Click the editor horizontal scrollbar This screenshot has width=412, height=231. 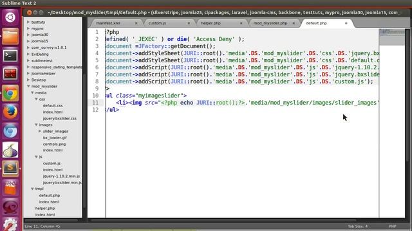point(223,220)
